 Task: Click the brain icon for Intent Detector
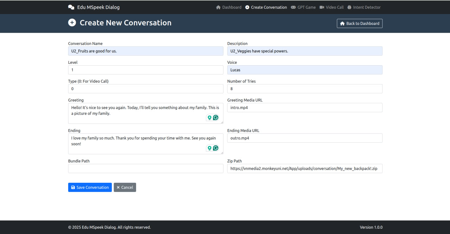[349, 7]
